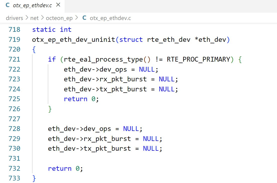The width and height of the screenshot is (277, 183).
Task: Click NULL on line 730
Action: coord(151,148)
